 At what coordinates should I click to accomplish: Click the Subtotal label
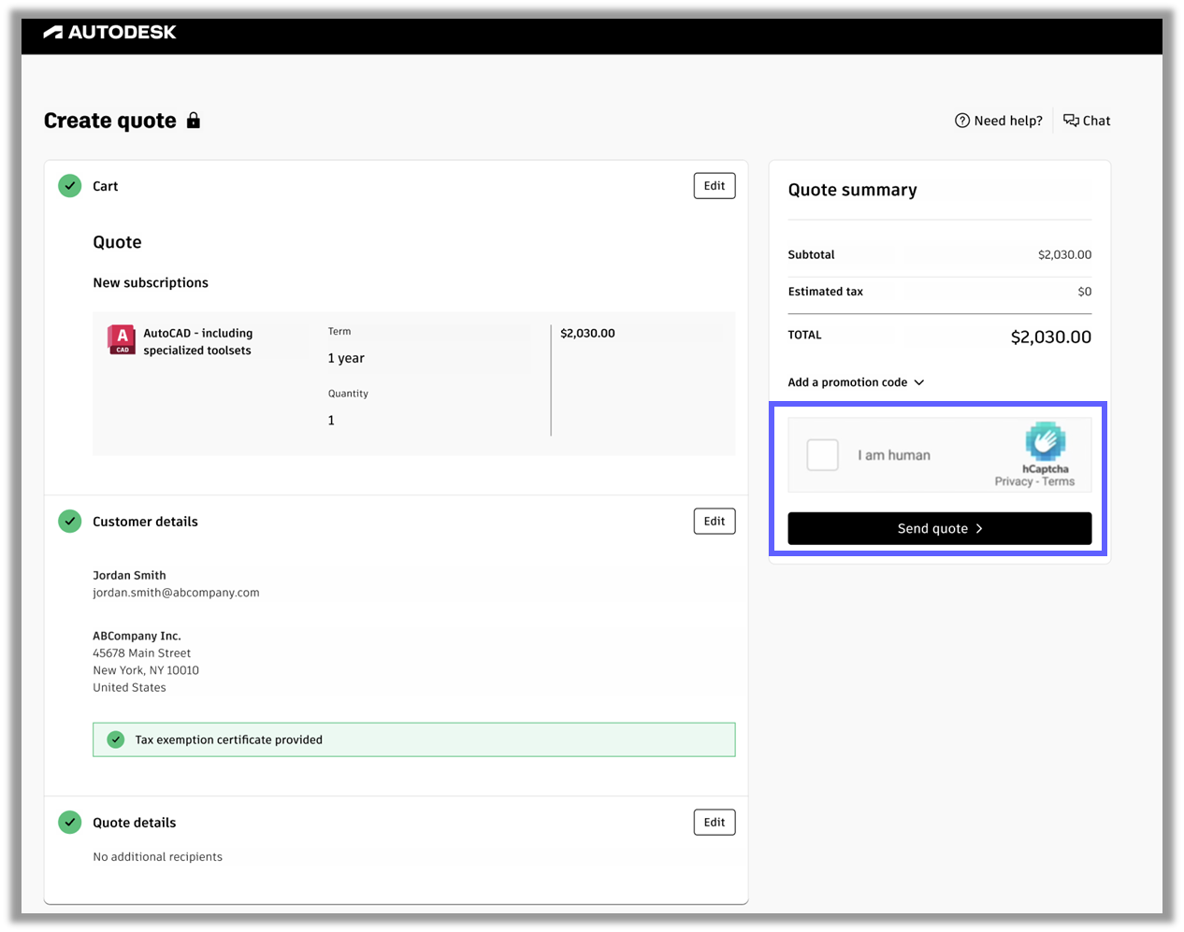[811, 254]
